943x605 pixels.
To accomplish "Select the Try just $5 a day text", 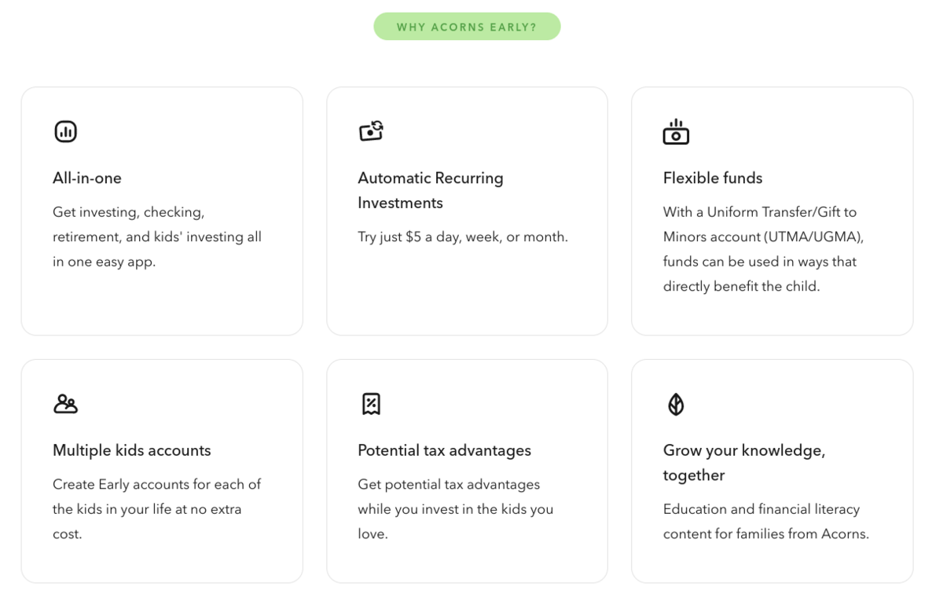I will click(x=463, y=236).
